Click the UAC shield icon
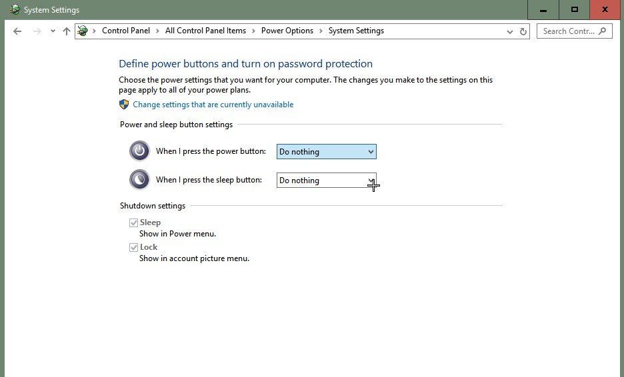The image size is (624, 377). 124,104
